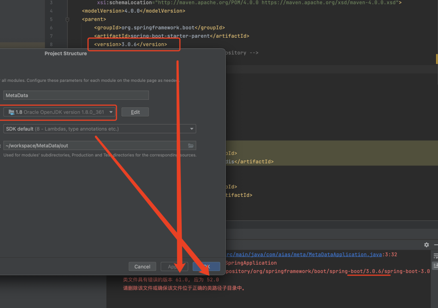Image resolution: width=438 pixels, height=308 pixels.
Task: Click the spring-boot-starter-parent artifactId line
Action: (x=172, y=36)
